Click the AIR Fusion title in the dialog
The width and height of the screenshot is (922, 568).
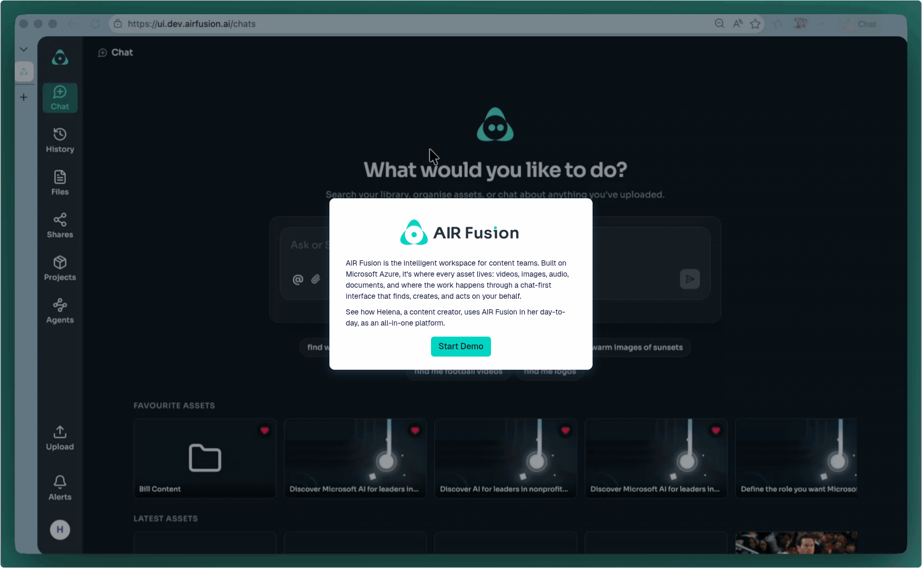(x=476, y=233)
